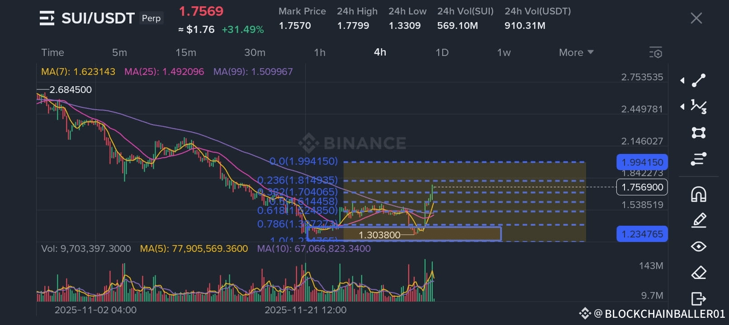
Task: Select the Elliott wave pattern tool
Action: 699,107
